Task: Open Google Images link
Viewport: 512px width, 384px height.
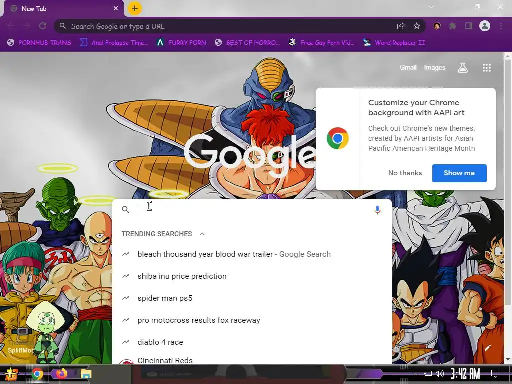Action: point(434,67)
